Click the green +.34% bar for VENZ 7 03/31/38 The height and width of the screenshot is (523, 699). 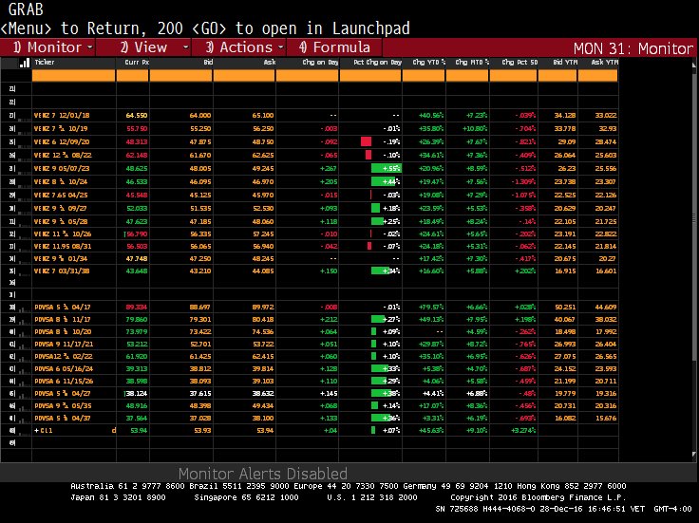click(380, 271)
